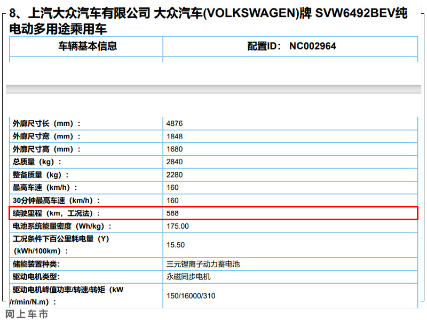This screenshot has height=320, width=427.
Task: Select the 160 value beside 30分钟最高车速
Action: [x=172, y=201]
